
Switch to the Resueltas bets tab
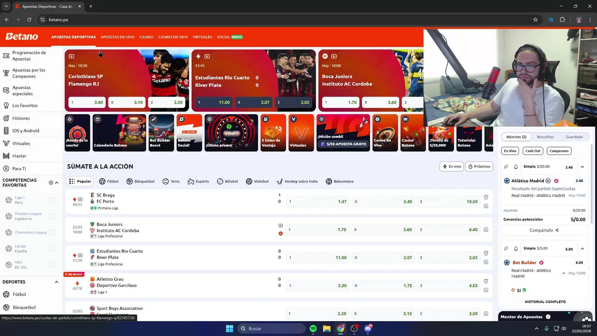(545, 137)
